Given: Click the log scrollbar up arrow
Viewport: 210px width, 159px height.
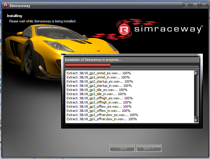Looking at the screenshot, I should point(196,73).
